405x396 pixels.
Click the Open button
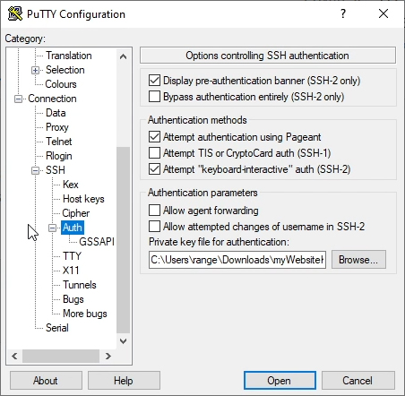280,381
